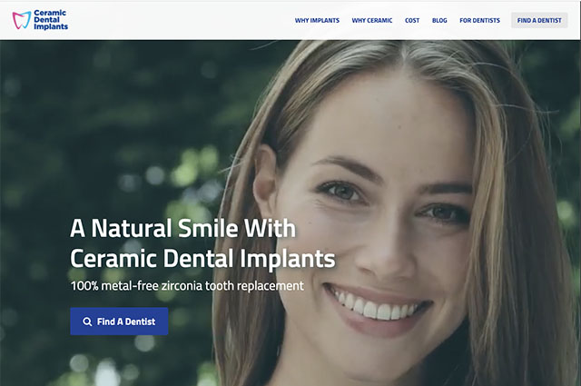Click the 100% metal-free zirconia subtitle
This screenshot has width=581, height=386.
tap(187, 285)
